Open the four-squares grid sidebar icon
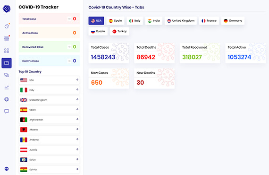The width and height of the screenshot is (269, 175). 7,51
